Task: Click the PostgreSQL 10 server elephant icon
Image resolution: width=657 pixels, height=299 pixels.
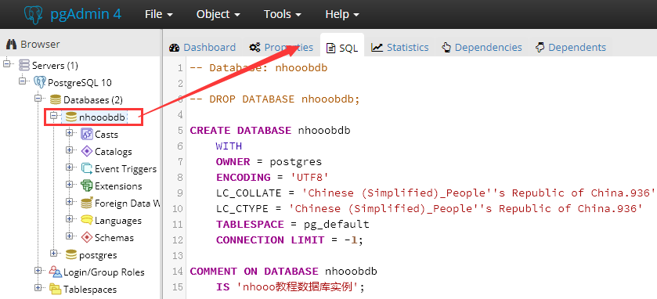Action: coord(40,82)
